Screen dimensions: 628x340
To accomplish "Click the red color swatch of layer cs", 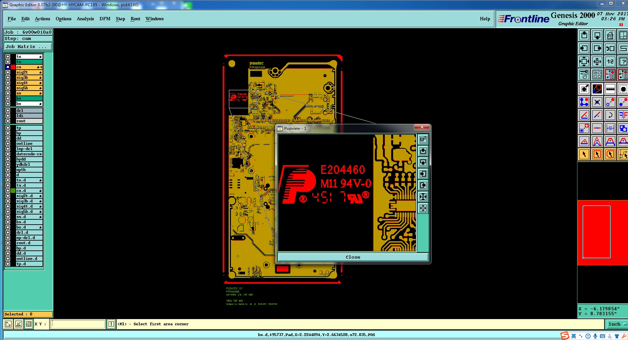I will 13,67.
